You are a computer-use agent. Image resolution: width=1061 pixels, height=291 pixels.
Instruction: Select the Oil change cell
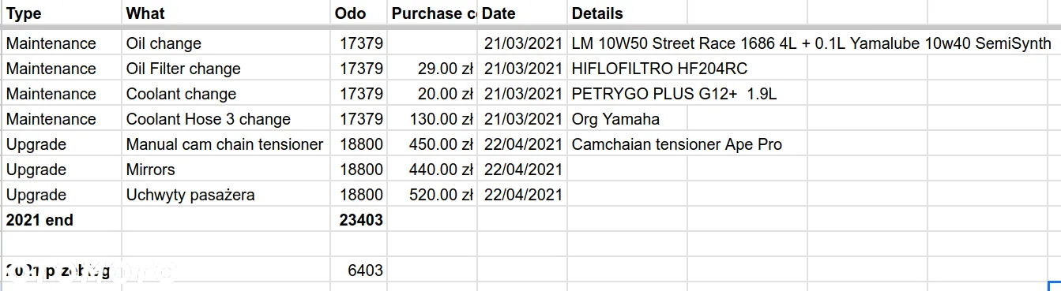[x=226, y=43]
